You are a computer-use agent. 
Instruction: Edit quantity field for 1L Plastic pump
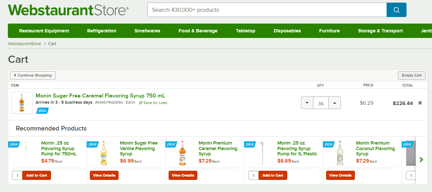[254, 175]
